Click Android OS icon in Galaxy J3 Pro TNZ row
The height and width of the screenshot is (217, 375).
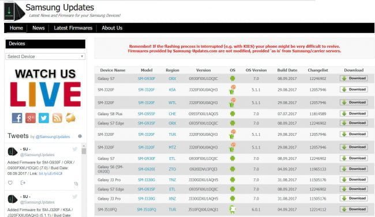(x=232, y=180)
